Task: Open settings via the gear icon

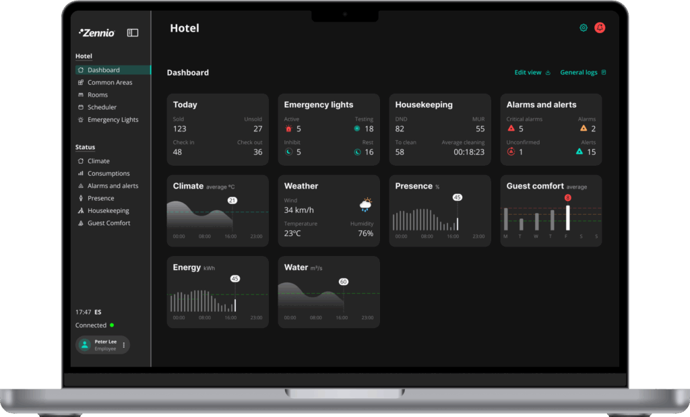Action: tap(584, 28)
